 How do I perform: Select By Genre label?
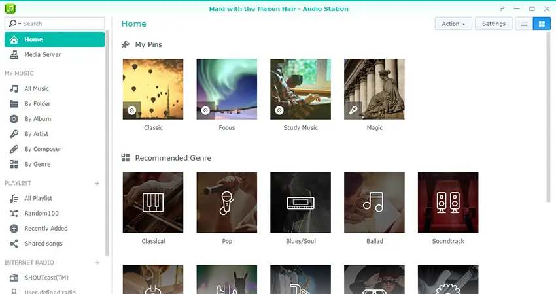click(37, 164)
